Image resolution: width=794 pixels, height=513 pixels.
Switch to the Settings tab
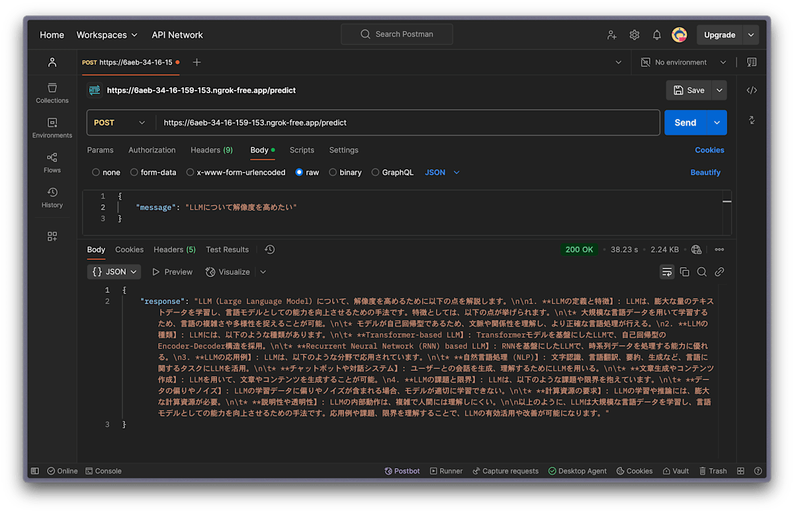(343, 150)
